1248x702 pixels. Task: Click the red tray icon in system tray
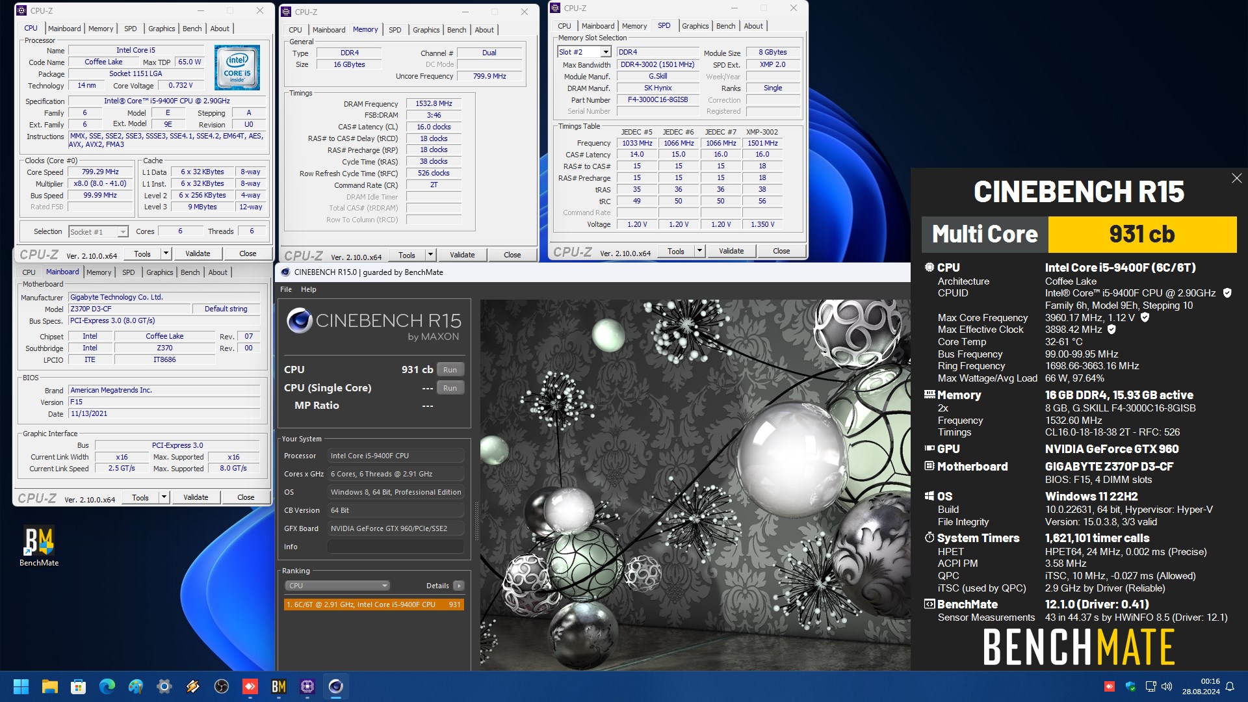(1110, 686)
